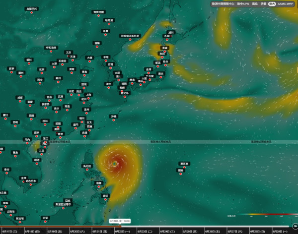Jump to 6月28日 on the timeline
This screenshot has width=298, height=234.
tap(257, 232)
